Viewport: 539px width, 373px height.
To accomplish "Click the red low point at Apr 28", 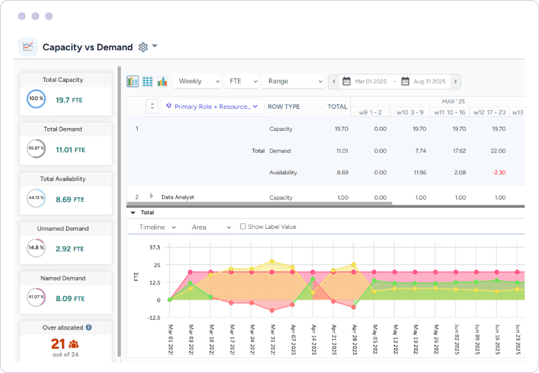I will coord(354,307).
